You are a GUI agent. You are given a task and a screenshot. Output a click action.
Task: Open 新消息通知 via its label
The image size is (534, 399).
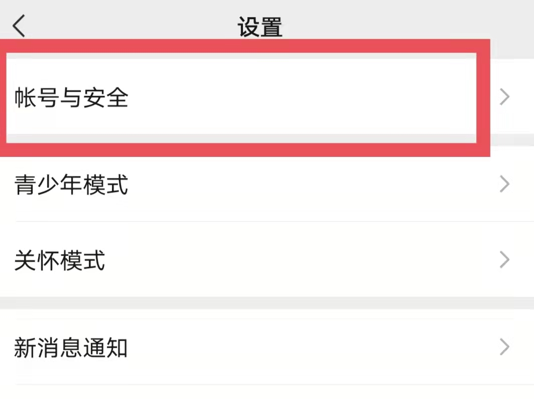[71, 347]
